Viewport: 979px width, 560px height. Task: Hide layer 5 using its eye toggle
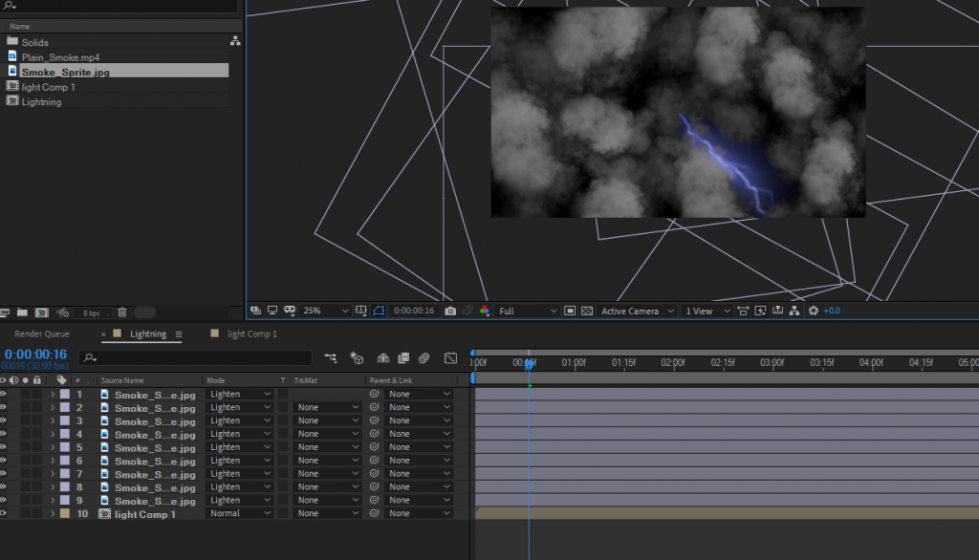coord(3,447)
